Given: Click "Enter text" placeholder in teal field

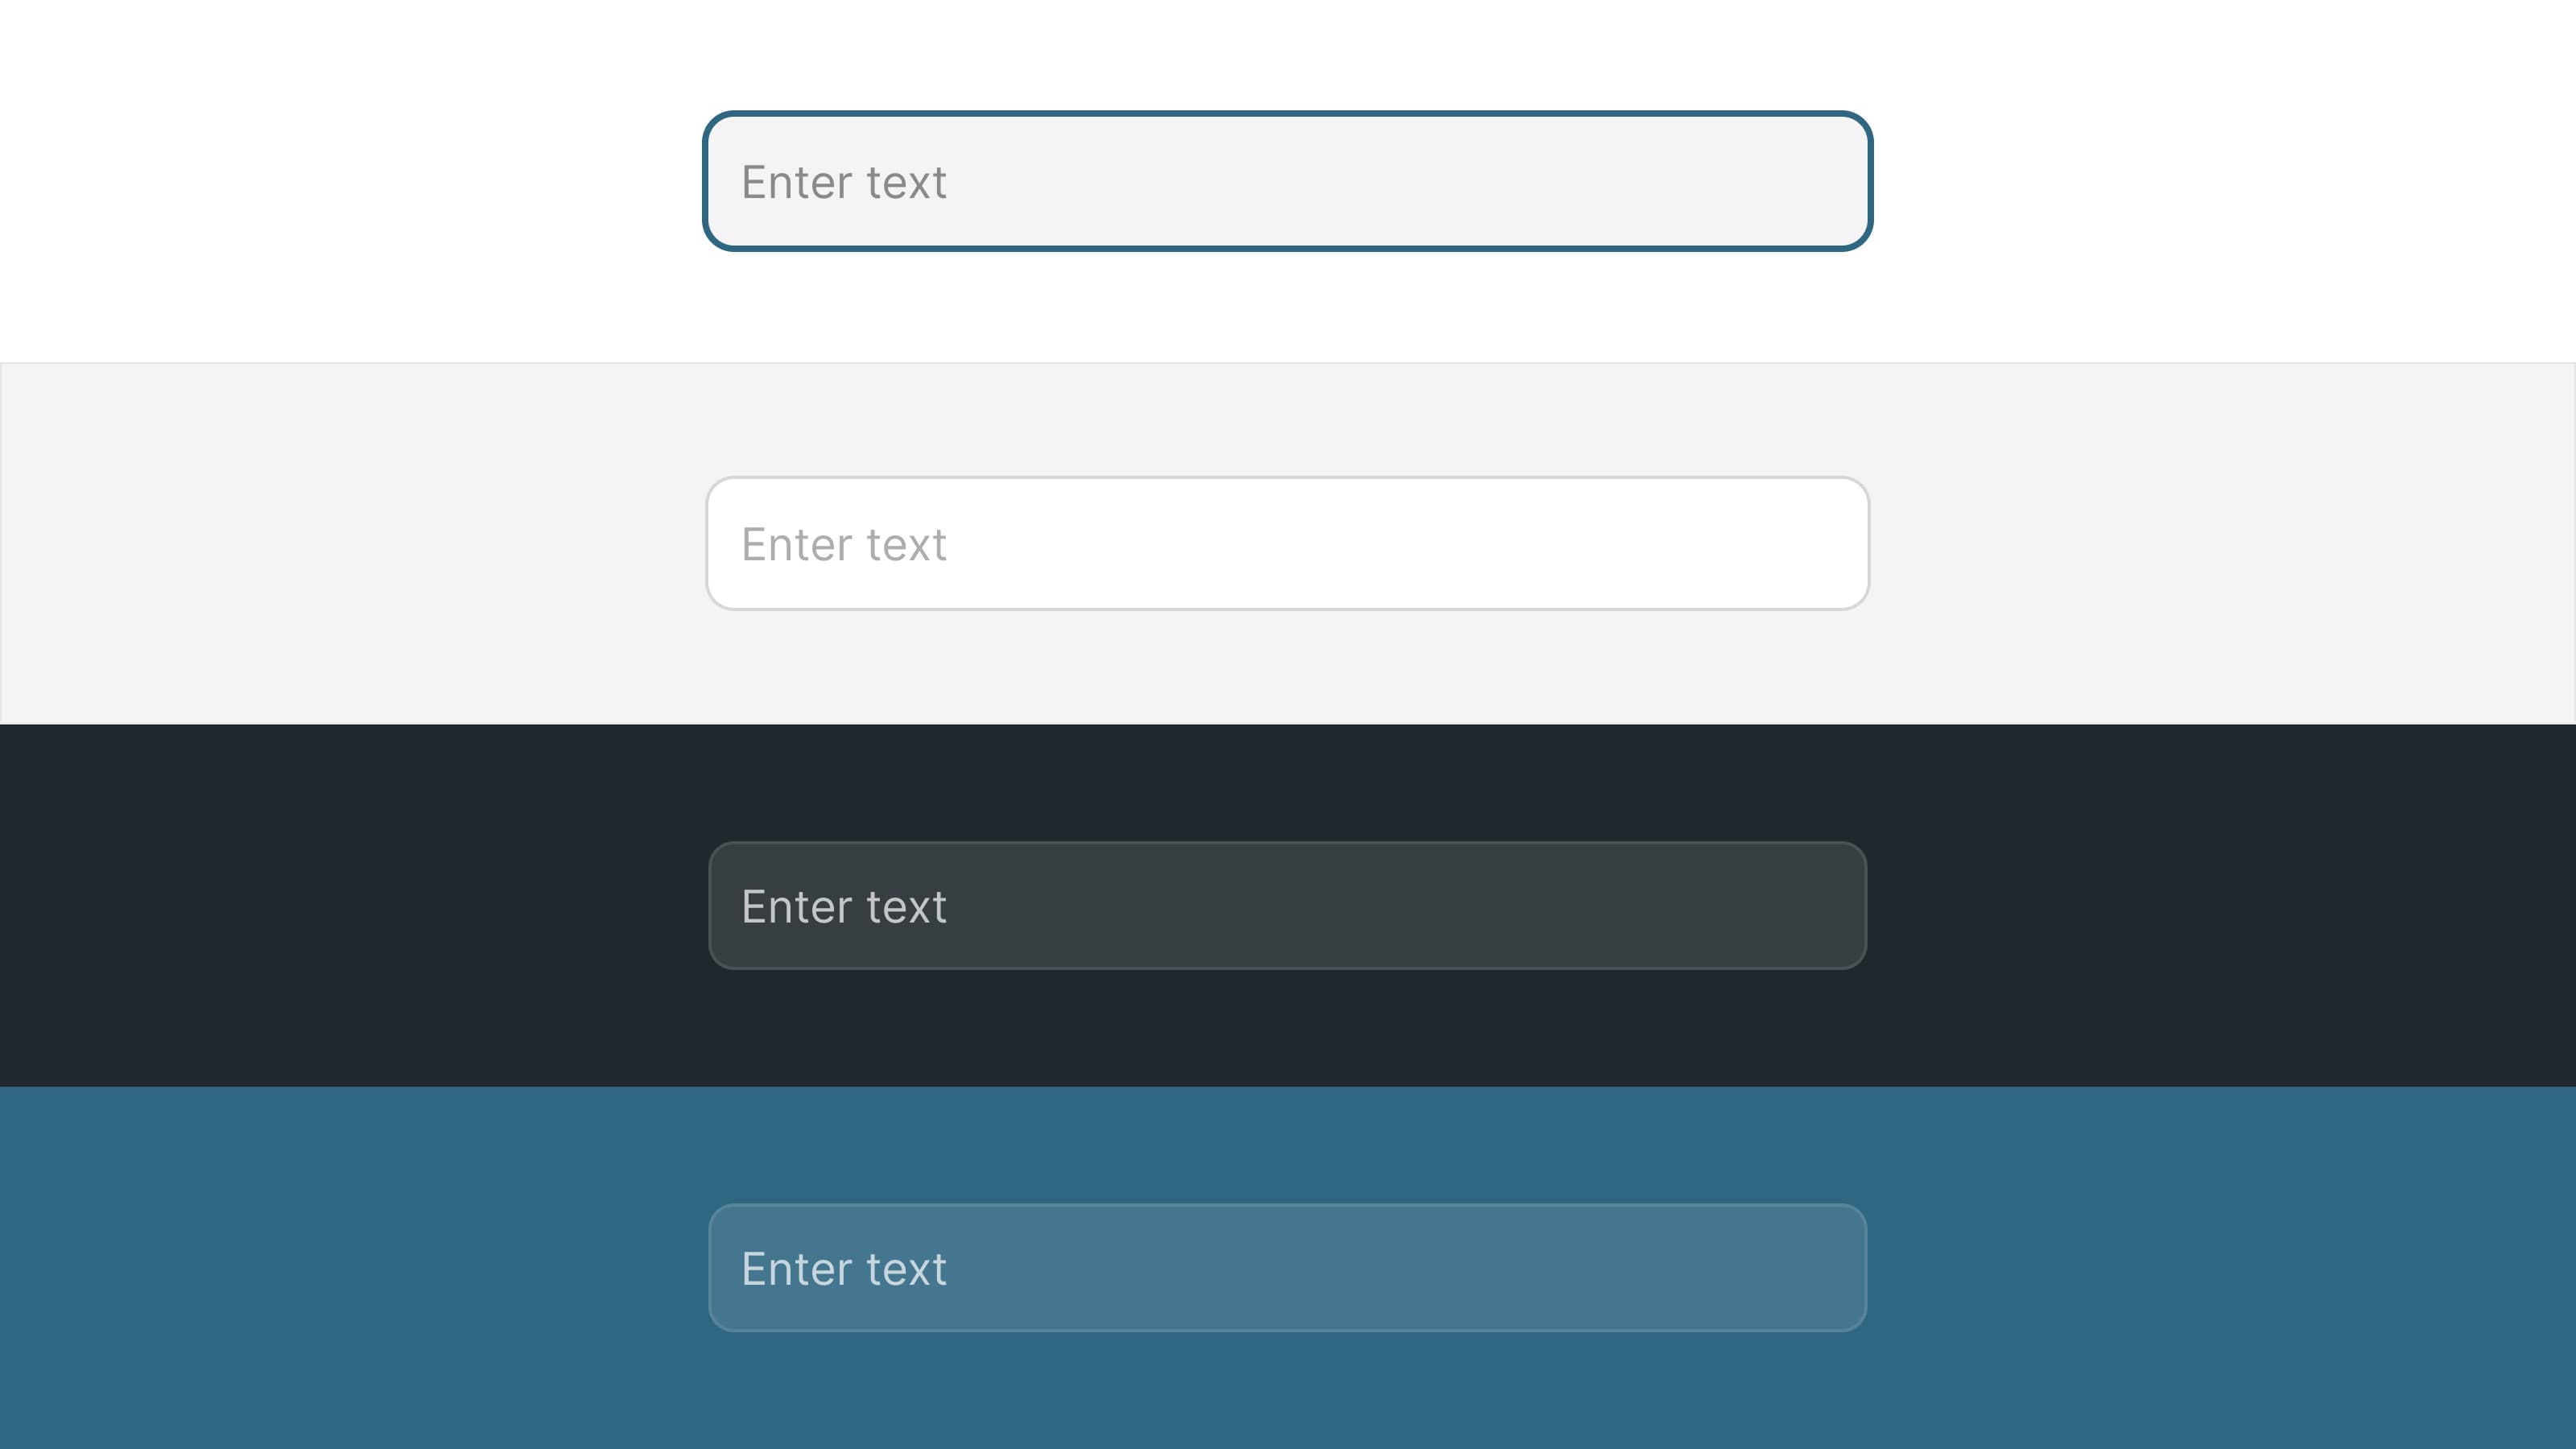Looking at the screenshot, I should 843,1268.
